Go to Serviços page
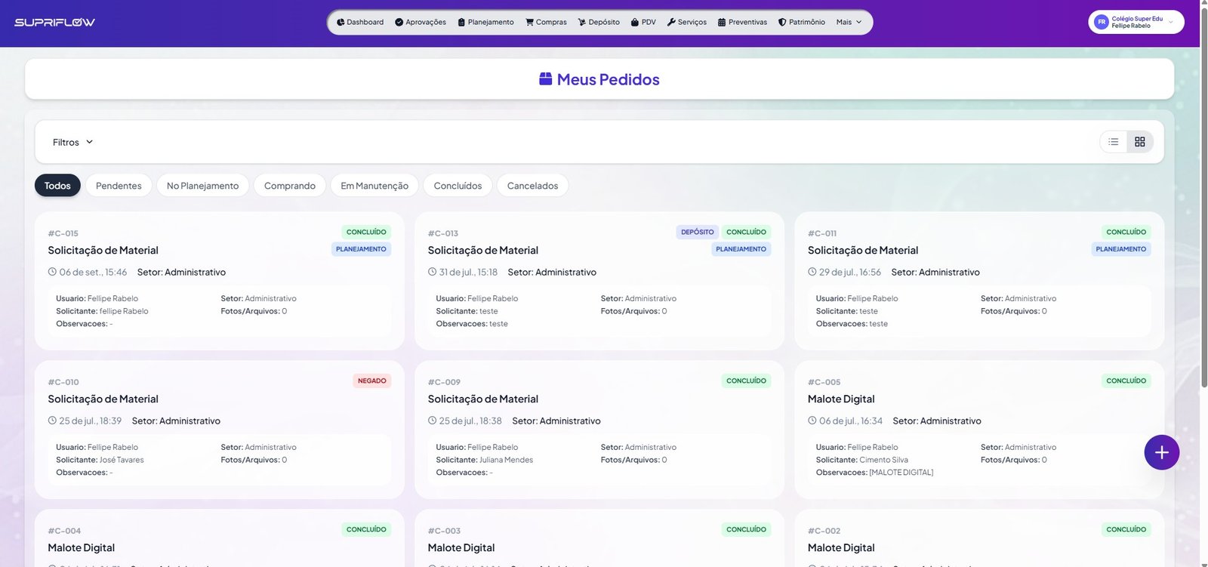The width and height of the screenshot is (1208, 567). (x=687, y=23)
